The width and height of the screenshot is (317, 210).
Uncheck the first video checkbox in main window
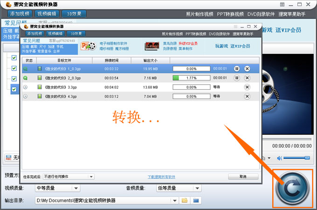14,58
